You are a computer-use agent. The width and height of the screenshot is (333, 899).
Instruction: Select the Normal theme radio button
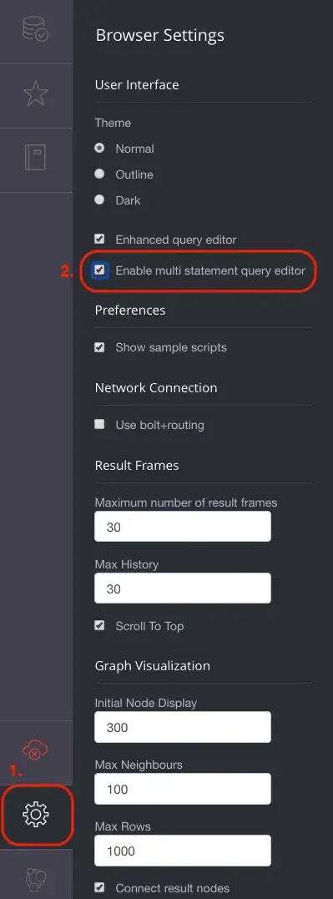[x=99, y=148]
